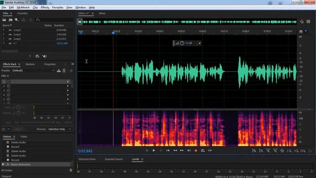Open effect slot 3 arrow menu

pyautogui.click(x=68, y=90)
